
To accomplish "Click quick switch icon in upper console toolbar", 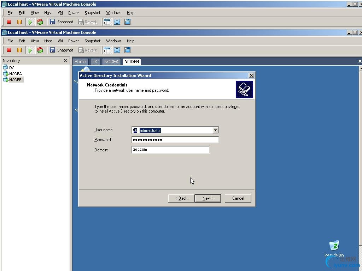I will coord(127,22).
